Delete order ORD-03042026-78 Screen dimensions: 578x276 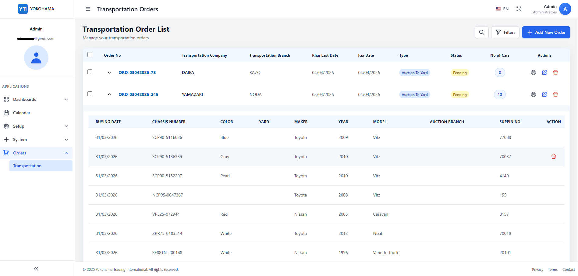click(x=555, y=73)
